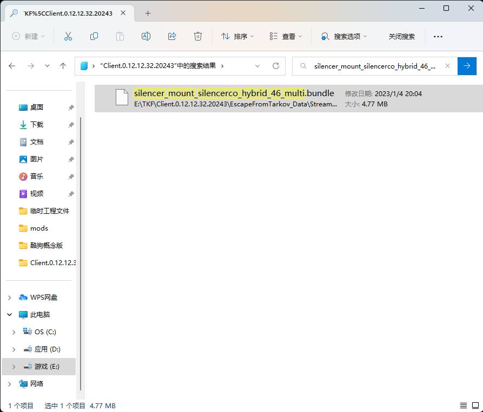483x412 pixels.
Task: Click the Cut scissors icon
Action: click(68, 36)
